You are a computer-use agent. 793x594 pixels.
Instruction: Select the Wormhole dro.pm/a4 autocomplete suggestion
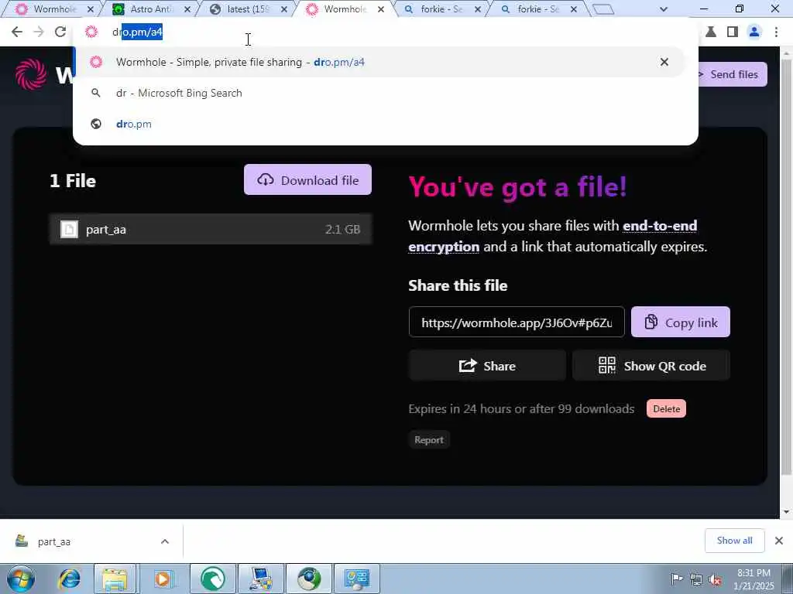379,62
